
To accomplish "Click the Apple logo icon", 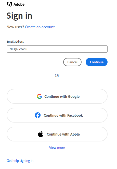I will (x=41, y=134).
